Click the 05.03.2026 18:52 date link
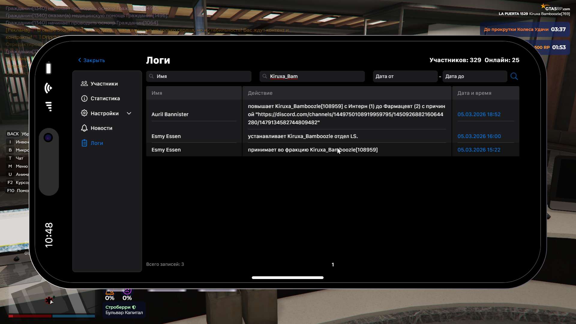 (479, 114)
